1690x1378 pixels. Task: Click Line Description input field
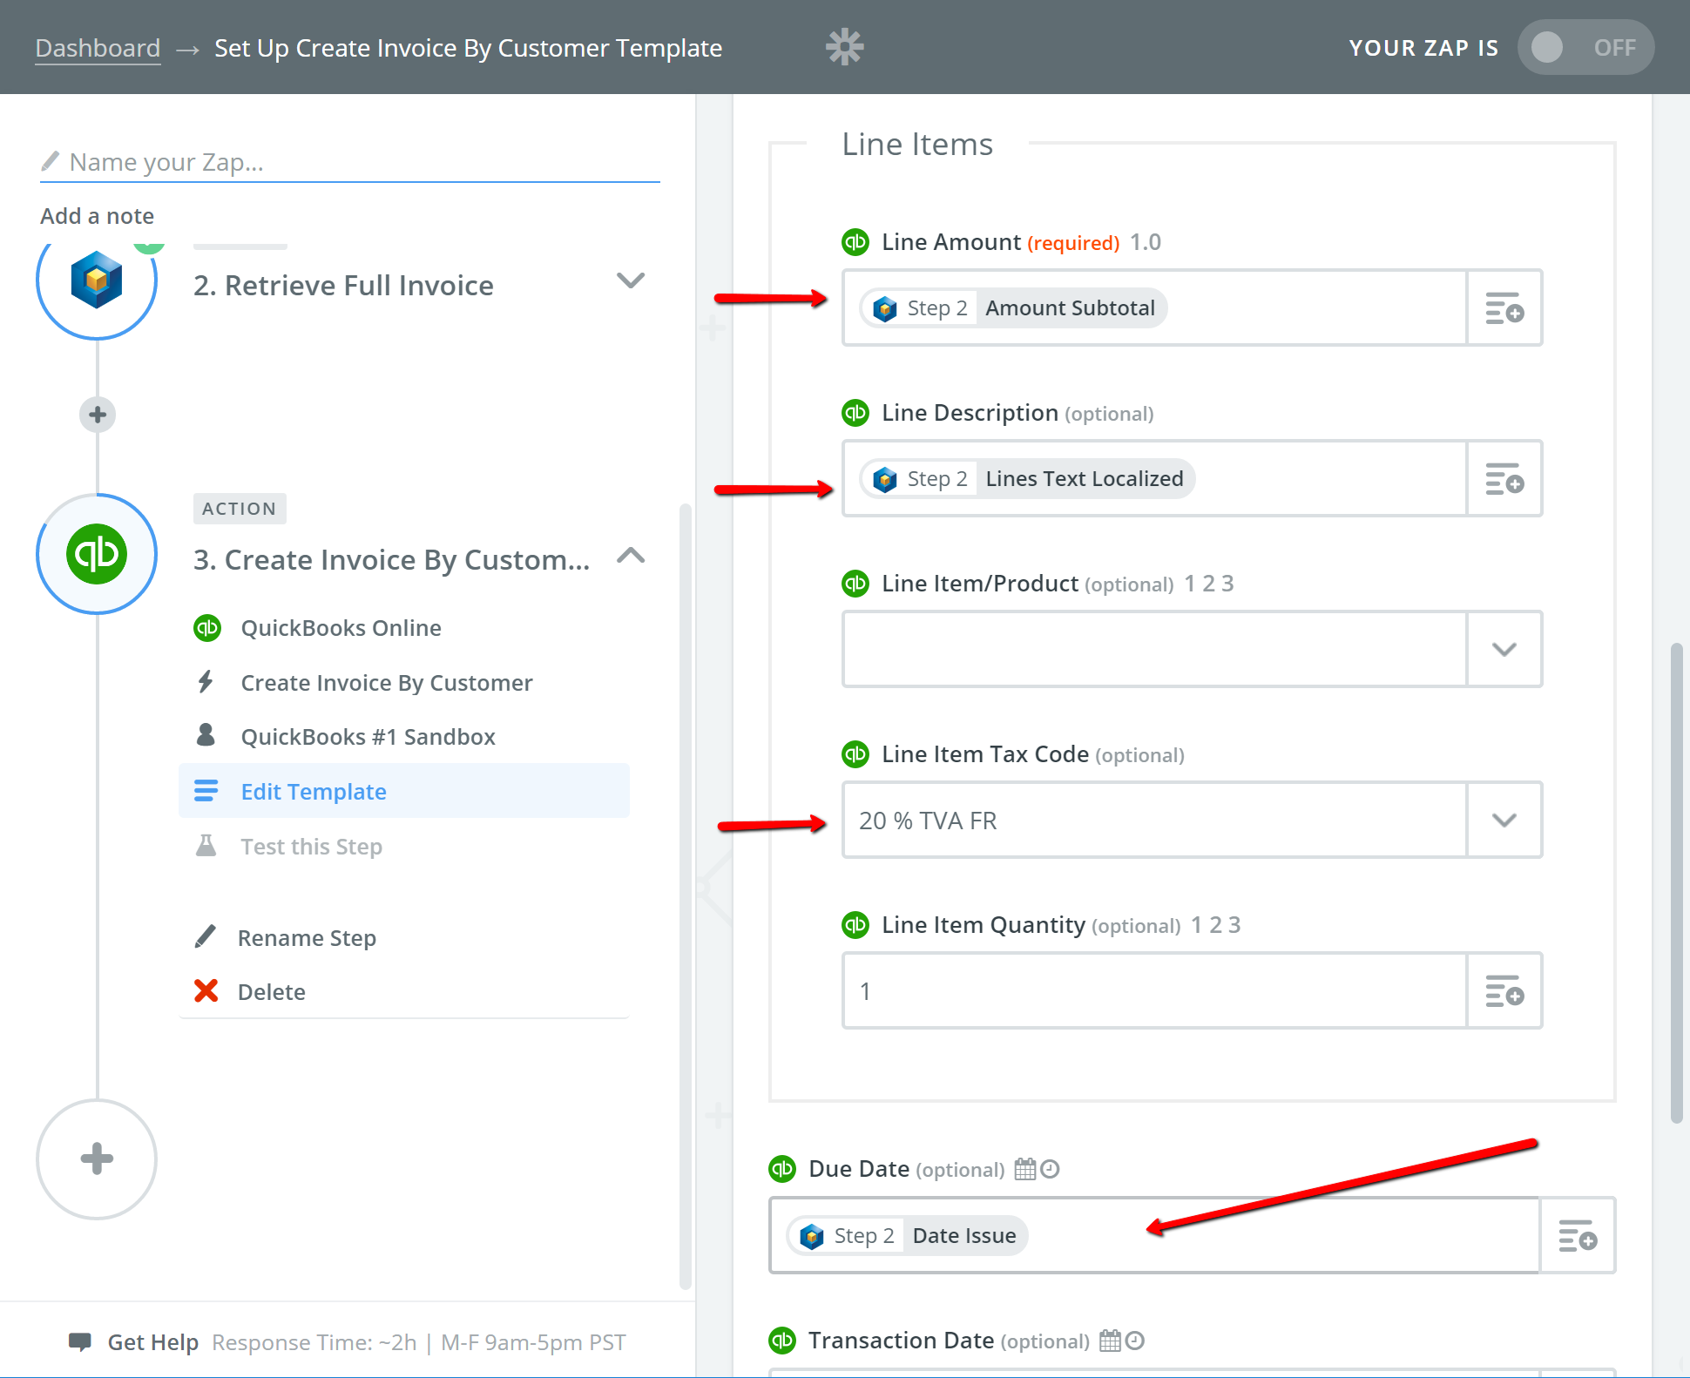(1154, 478)
